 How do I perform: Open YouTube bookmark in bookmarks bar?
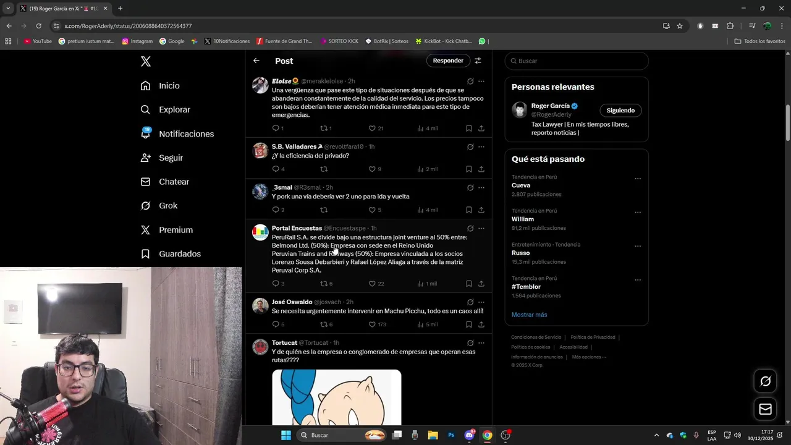(38, 41)
